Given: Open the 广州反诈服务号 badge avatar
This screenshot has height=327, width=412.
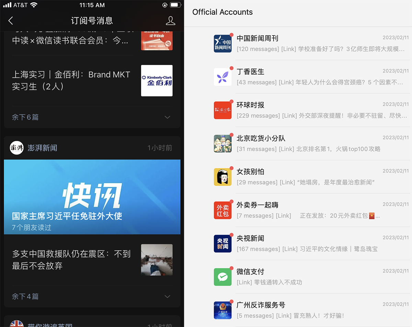Looking at the screenshot, I should [x=223, y=310].
